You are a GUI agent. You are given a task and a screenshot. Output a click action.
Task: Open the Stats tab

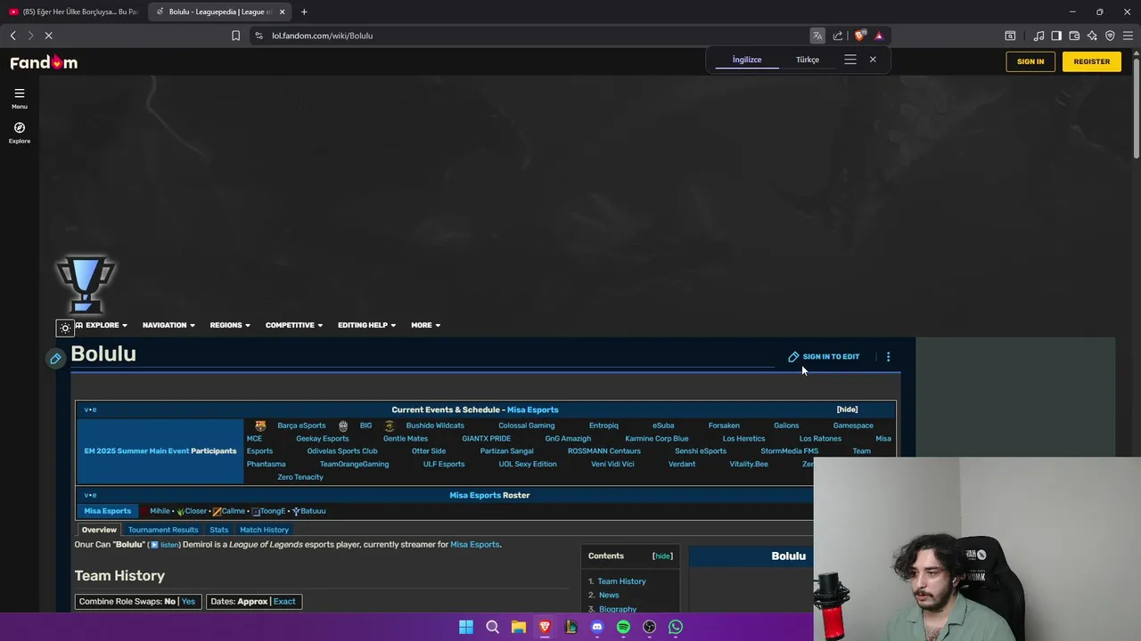tap(219, 530)
